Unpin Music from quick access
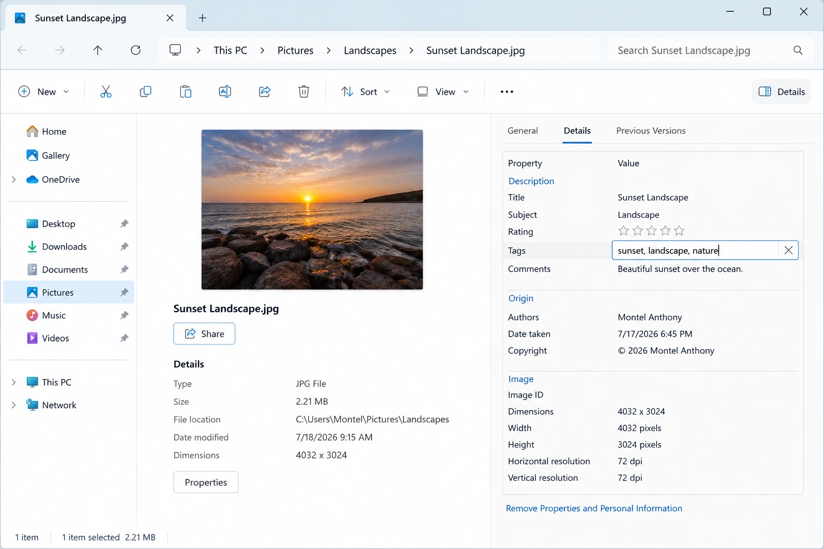Viewport: 824px width, 549px height. [x=124, y=315]
